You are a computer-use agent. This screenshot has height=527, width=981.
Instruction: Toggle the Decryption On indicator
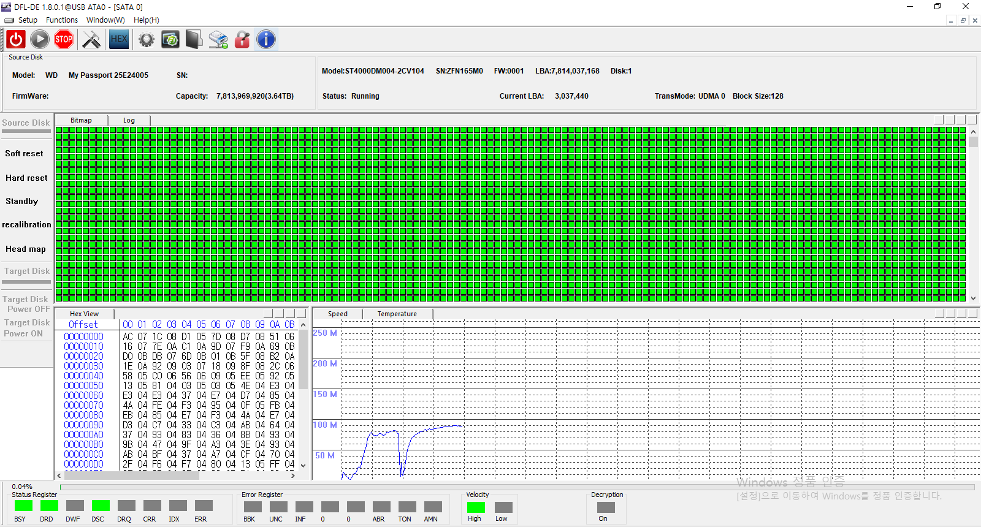[606, 507]
